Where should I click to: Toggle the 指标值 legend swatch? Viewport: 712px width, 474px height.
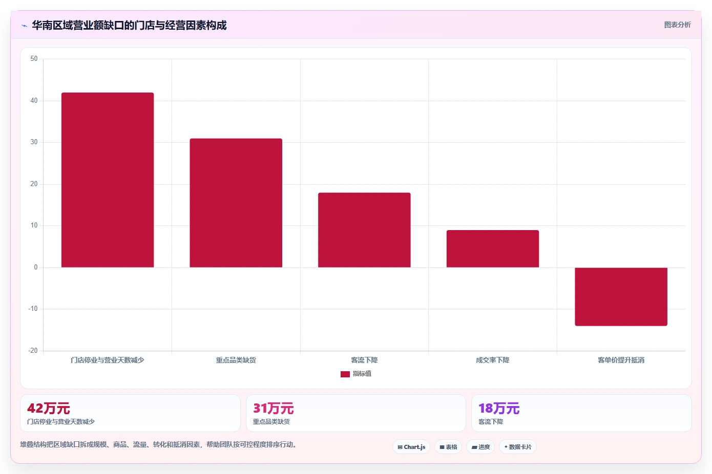[345, 374]
